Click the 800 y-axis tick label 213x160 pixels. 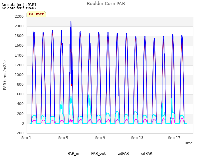click(20, 84)
